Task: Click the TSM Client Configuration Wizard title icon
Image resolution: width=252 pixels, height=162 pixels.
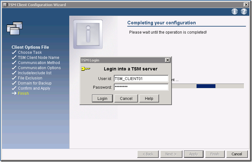Action: click(4, 5)
